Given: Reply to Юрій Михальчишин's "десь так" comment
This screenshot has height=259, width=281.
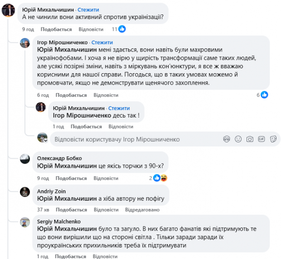Looking at the screenshot, I should click(x=121, y=127).
